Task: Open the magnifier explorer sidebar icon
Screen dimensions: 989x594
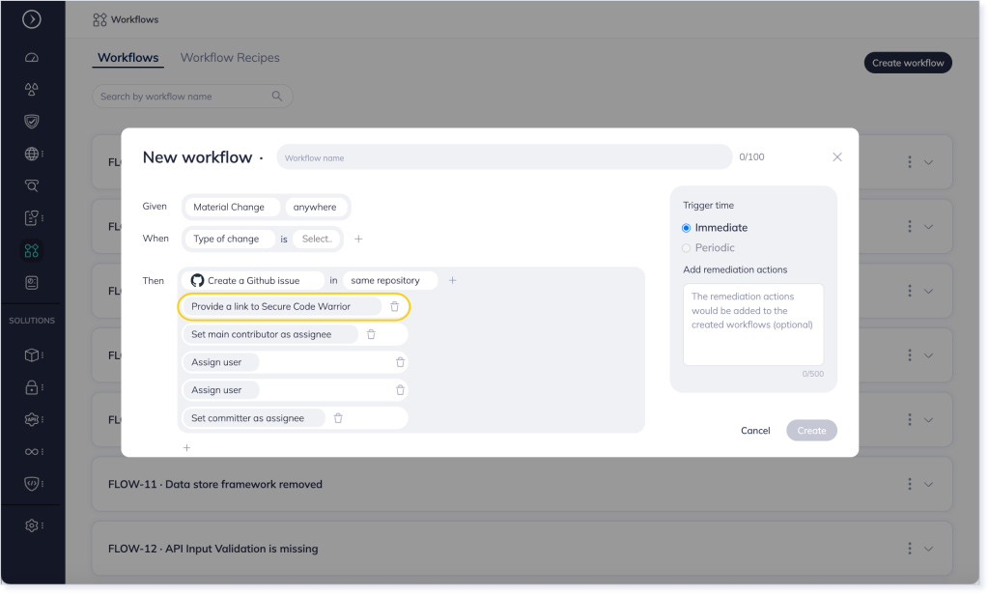Action: pyautogui.click(x=32, y=186)
